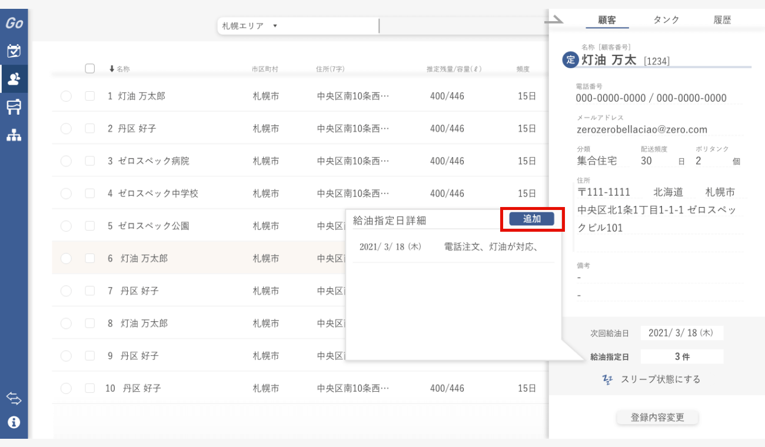Click the postal code 〒111-1111

coord(604,192)
